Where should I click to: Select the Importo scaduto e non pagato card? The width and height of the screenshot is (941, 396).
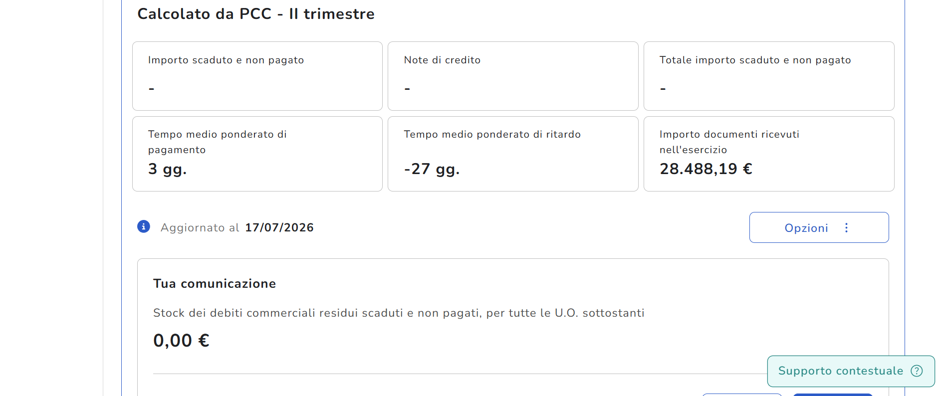257,76
